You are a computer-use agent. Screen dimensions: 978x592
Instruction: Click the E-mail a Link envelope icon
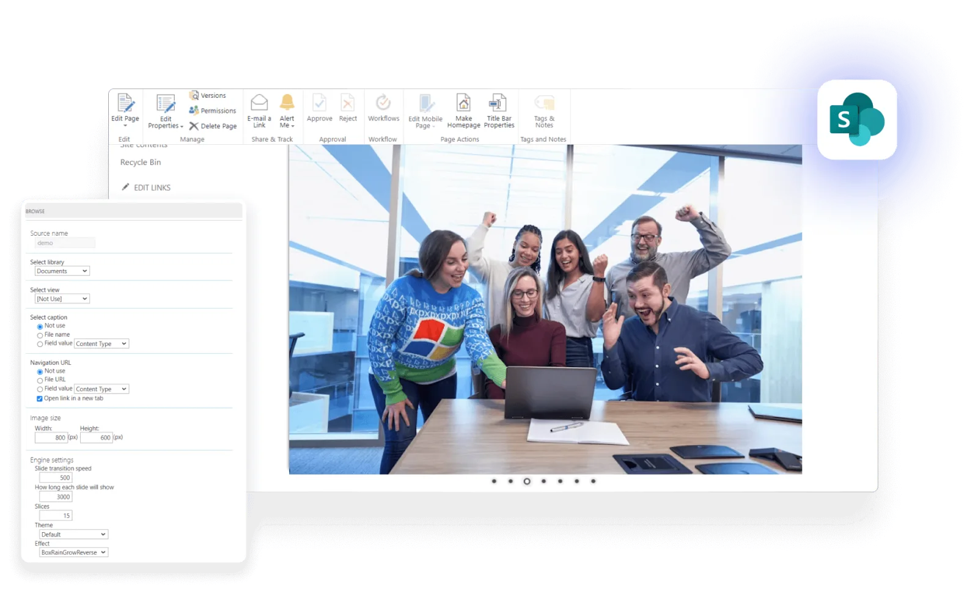(259, 103)
